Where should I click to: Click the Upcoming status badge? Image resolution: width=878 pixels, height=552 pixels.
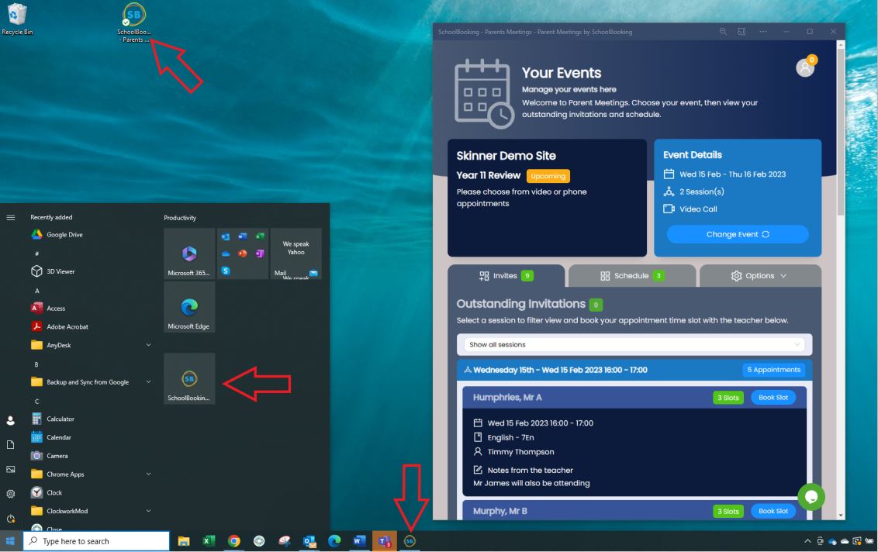click(548, 176)
